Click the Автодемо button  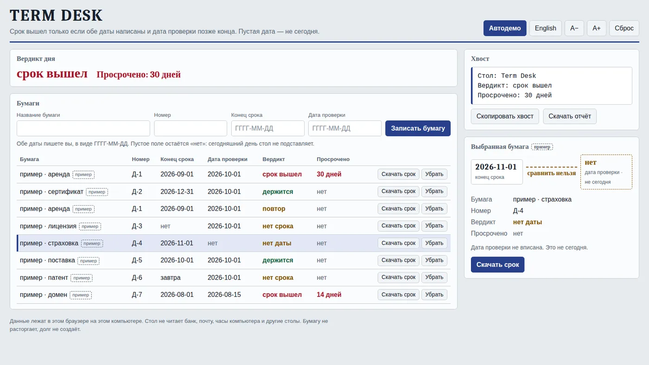click(505, 28)
